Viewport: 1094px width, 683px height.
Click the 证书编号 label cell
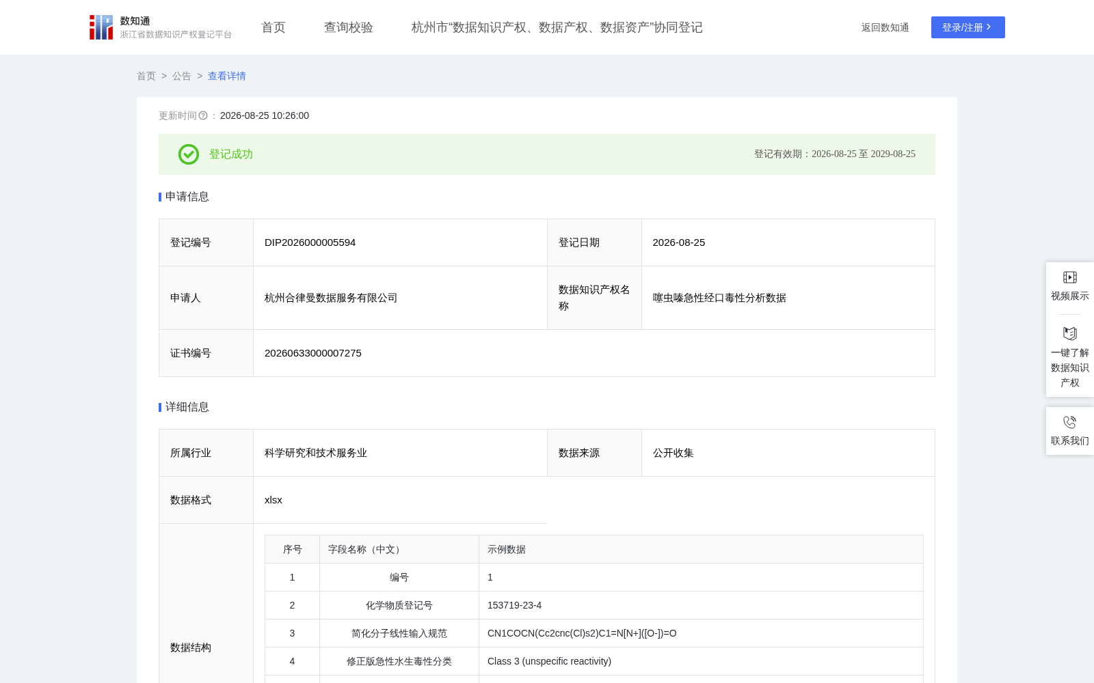click(206, 353)
